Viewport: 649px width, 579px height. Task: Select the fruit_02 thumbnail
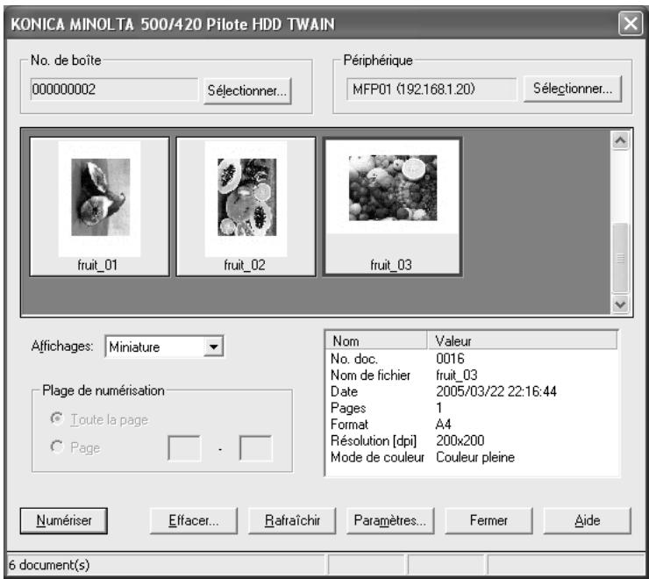pos(246,206)
